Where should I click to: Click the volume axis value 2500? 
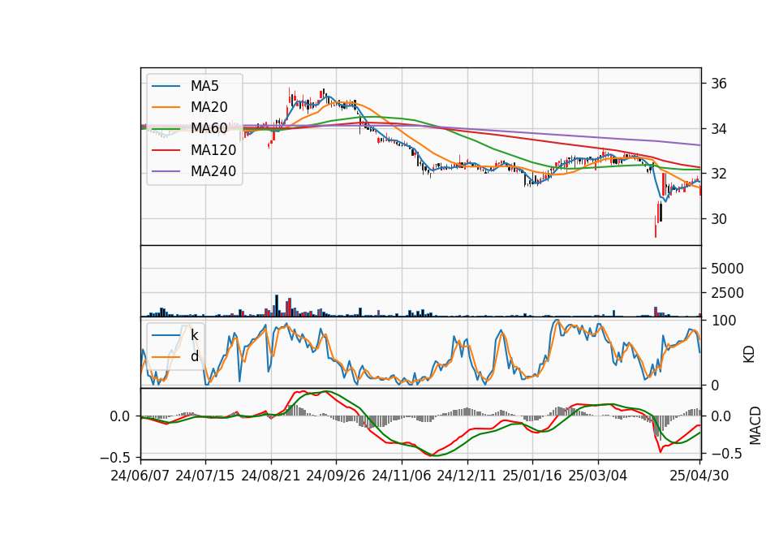(x=727, y=293)
